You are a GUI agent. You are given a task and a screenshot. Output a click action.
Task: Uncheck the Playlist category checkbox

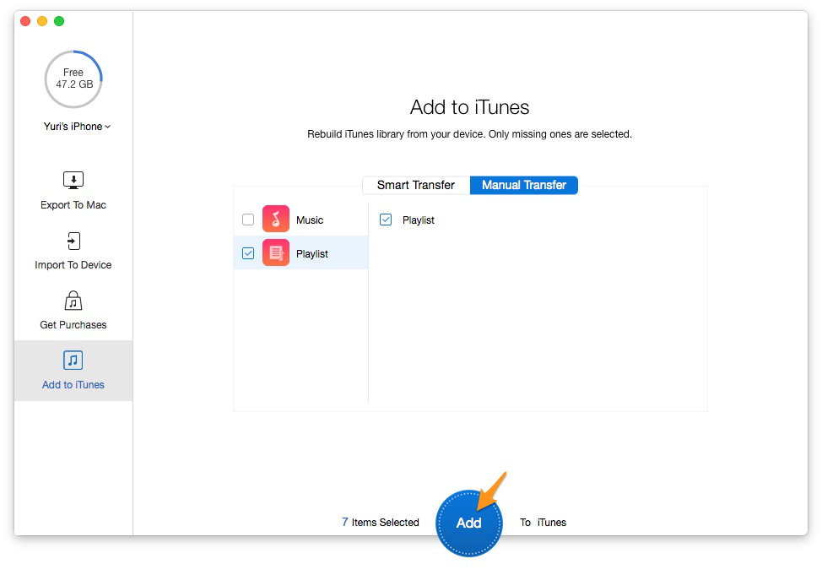[248, 253]
